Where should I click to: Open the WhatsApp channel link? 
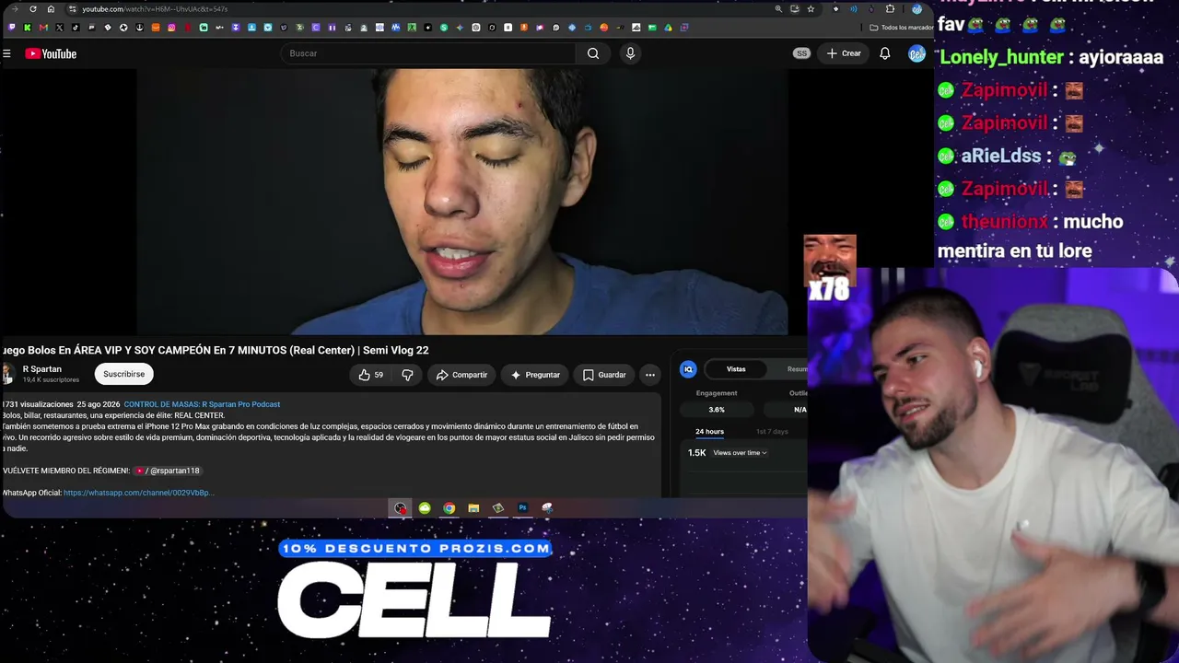pyautogui.click(x=138, y=493)
